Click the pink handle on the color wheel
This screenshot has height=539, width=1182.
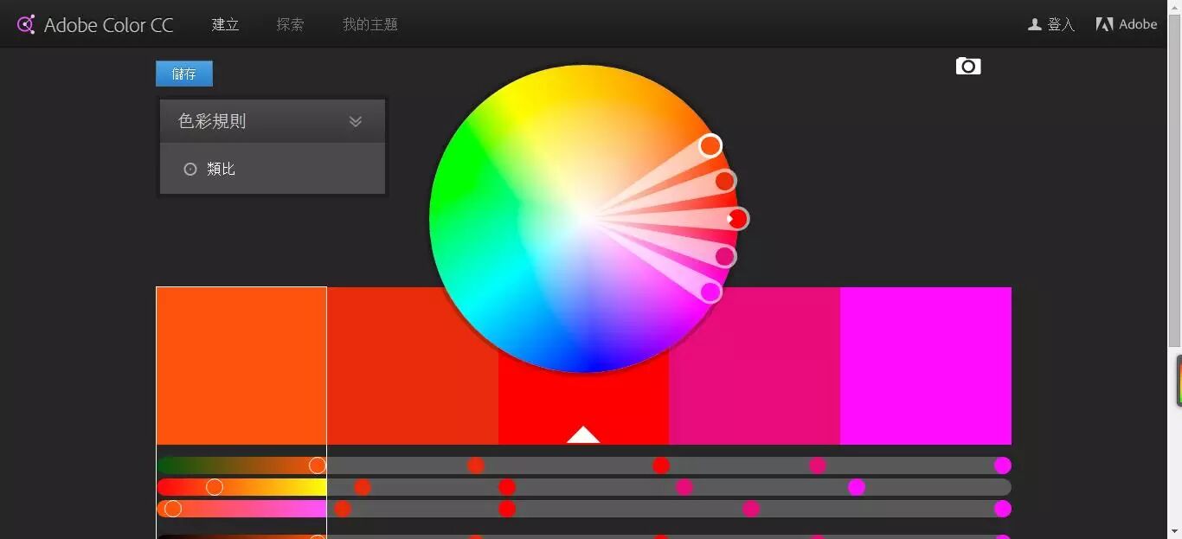coord(725,256)
